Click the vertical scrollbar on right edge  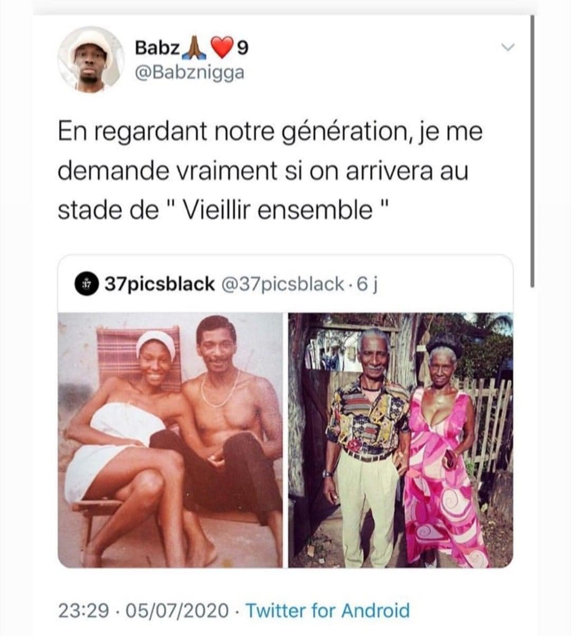click(x=532, y=151)
